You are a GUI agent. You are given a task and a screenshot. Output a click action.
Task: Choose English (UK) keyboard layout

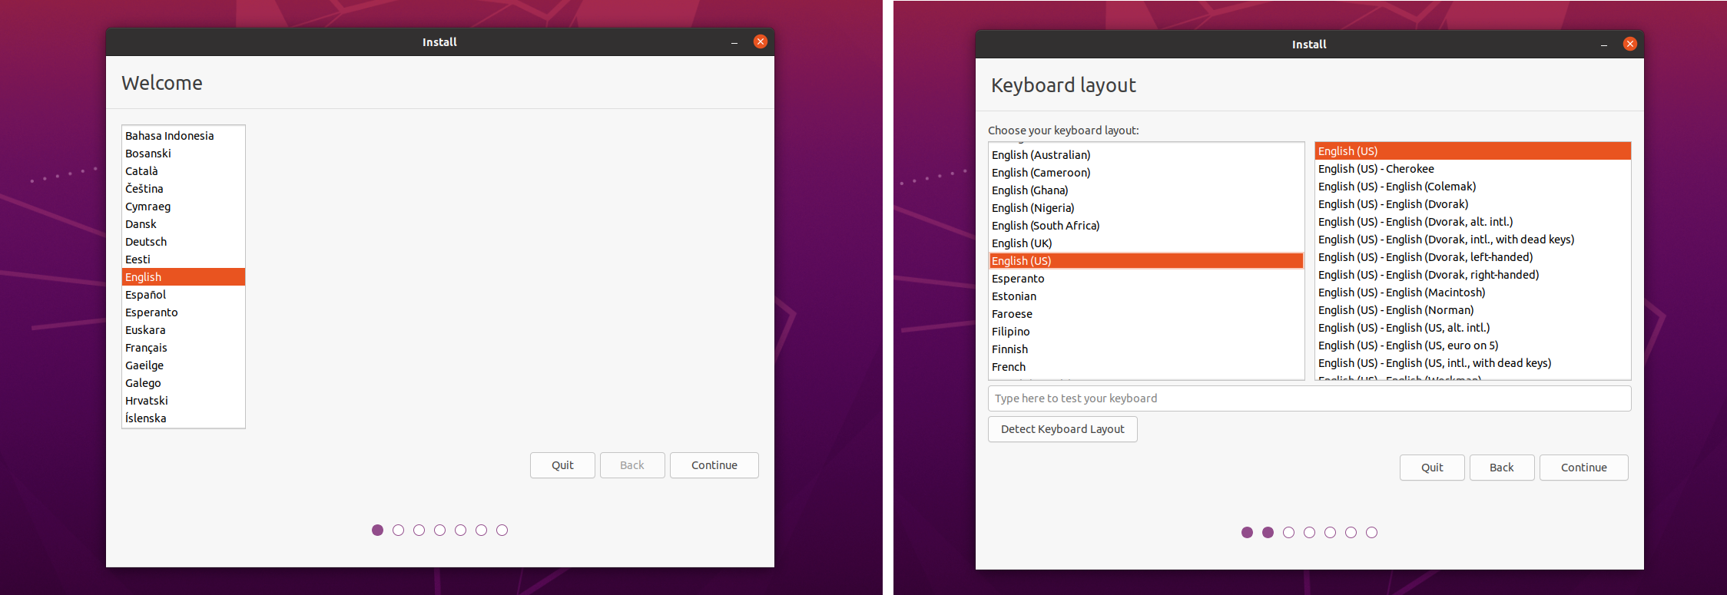point(1146,243)
